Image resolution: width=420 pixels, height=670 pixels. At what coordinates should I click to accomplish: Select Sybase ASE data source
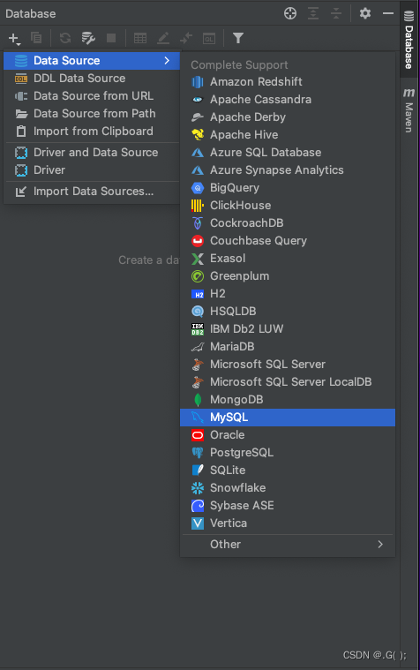point(288,506)
